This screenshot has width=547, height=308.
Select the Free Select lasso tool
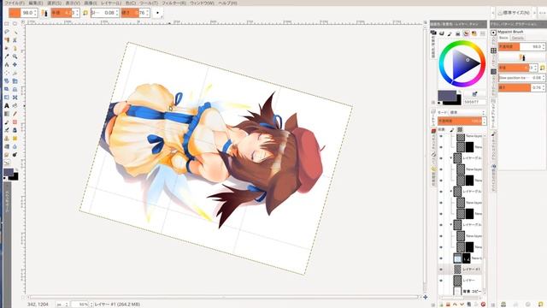(7, 32)
